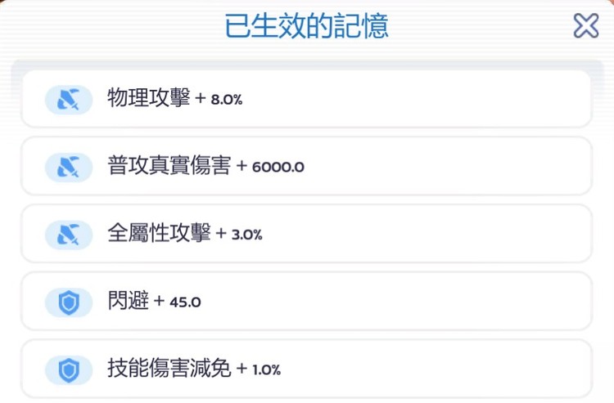Click the 8.0% value for 物理攻擊
This screenshot has width=614, height=403.
[227, 101]
